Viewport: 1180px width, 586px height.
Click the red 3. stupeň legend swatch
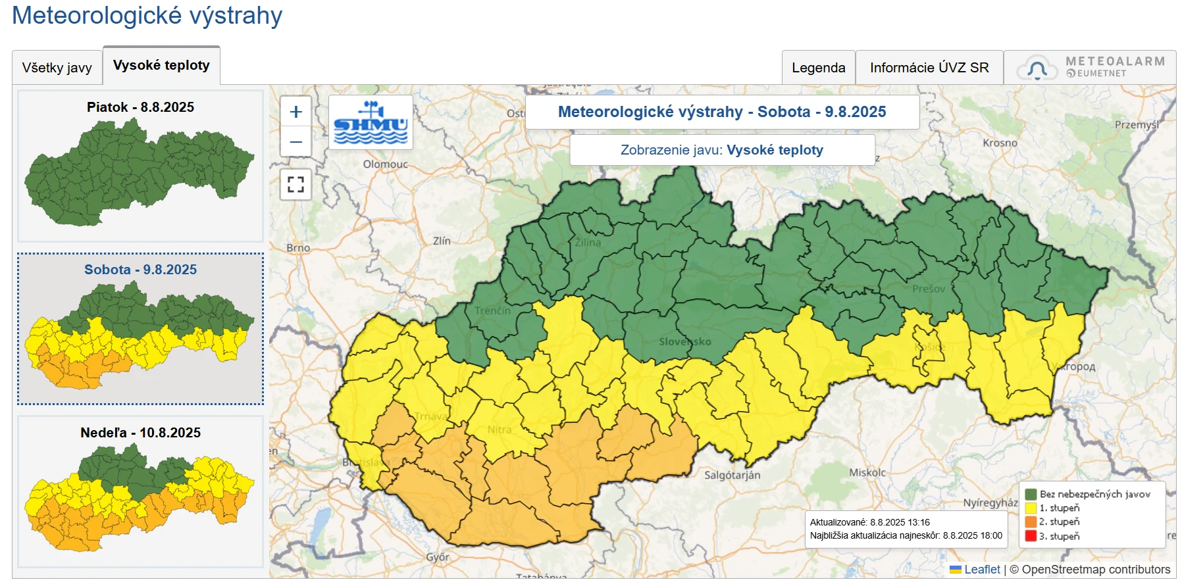click(x=1031, y=536)
